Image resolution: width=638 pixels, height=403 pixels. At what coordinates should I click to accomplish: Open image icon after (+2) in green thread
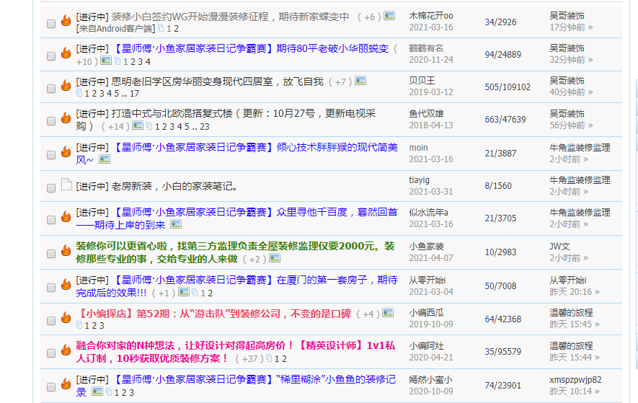pyautogui.click(x=275, y=258)
